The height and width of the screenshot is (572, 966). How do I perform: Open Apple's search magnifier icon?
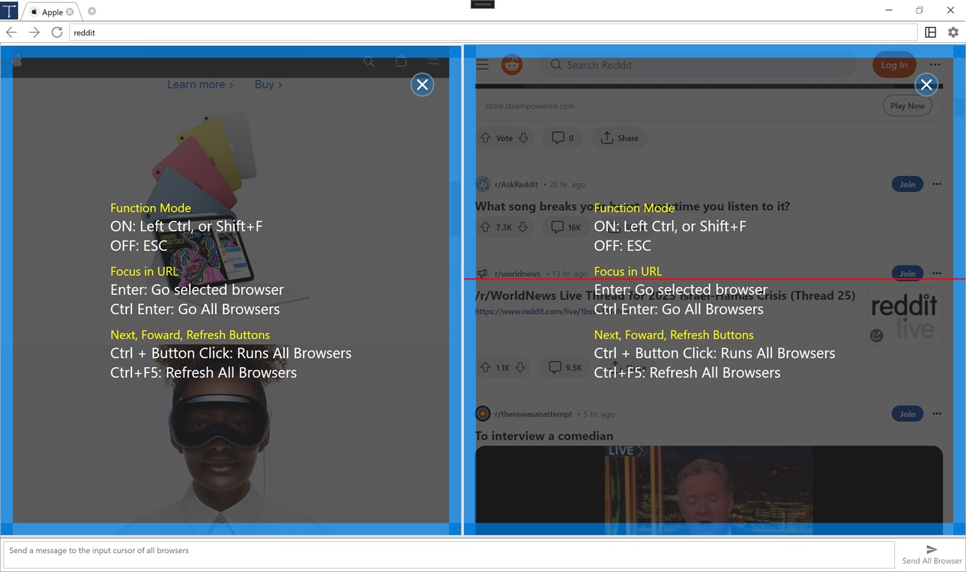[369, 62]
